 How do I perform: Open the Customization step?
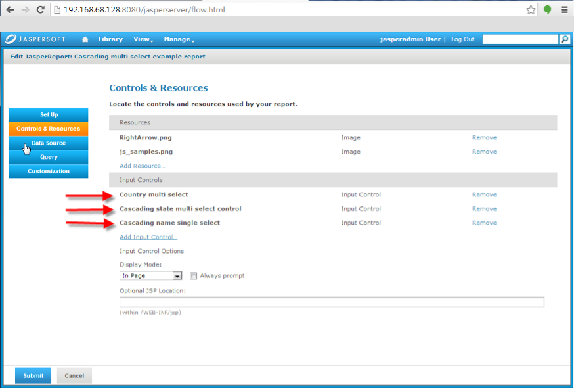pos(49,171)
